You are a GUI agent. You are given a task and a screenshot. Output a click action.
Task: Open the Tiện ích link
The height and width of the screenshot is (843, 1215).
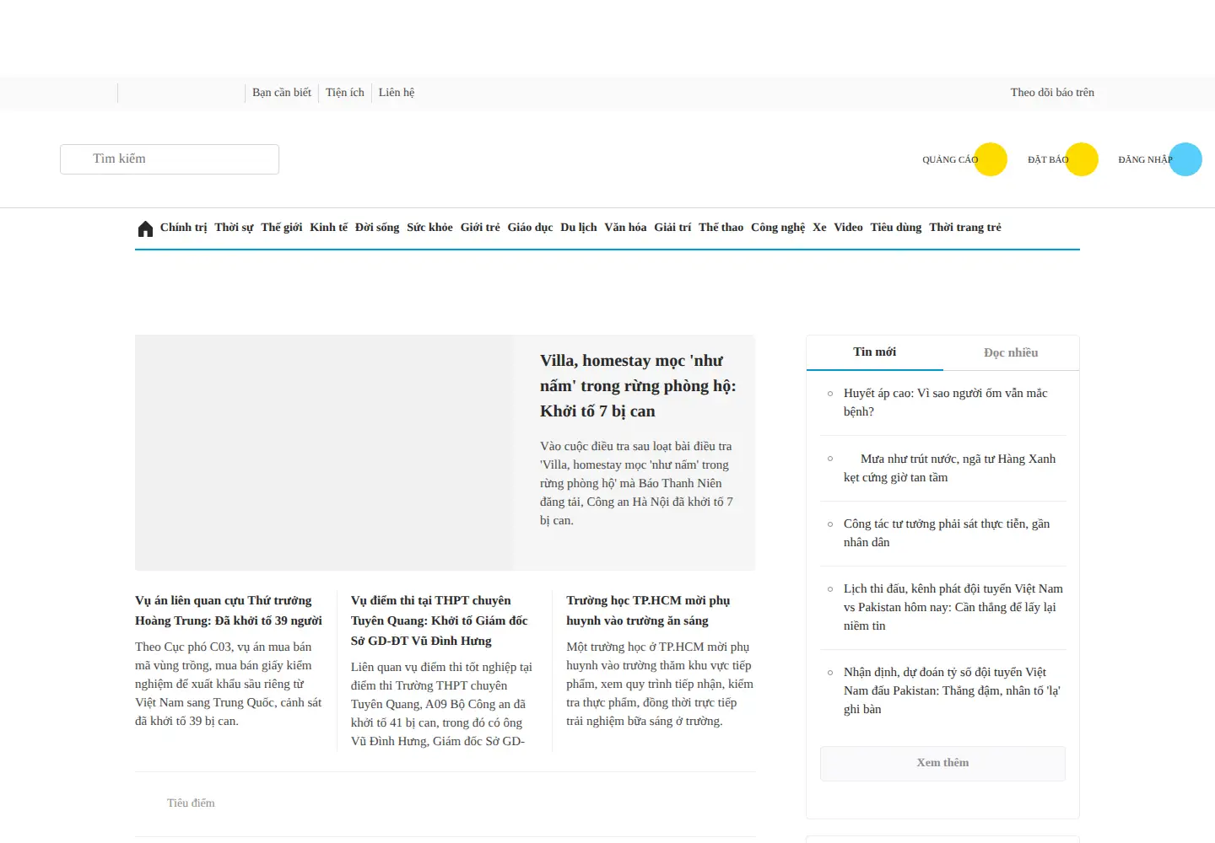pyautogui.click(x=345, y=93)
